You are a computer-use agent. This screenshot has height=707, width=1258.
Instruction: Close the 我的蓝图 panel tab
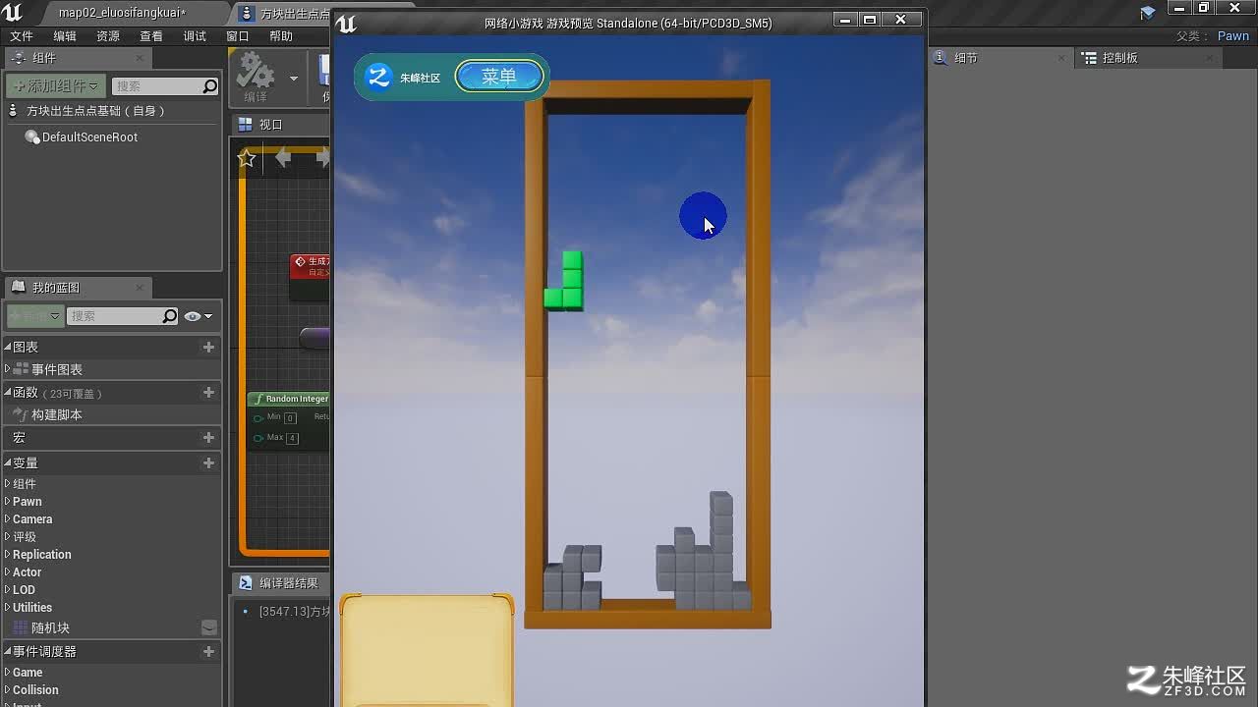tap(140, 288)
